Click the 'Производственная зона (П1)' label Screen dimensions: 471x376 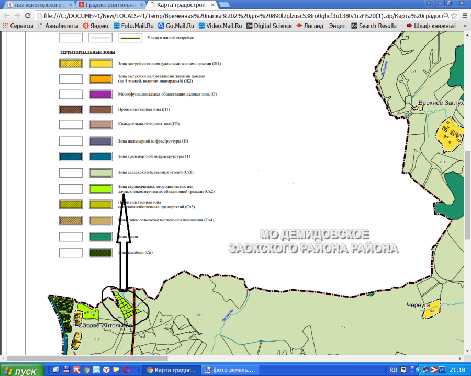tap(144, 109)
